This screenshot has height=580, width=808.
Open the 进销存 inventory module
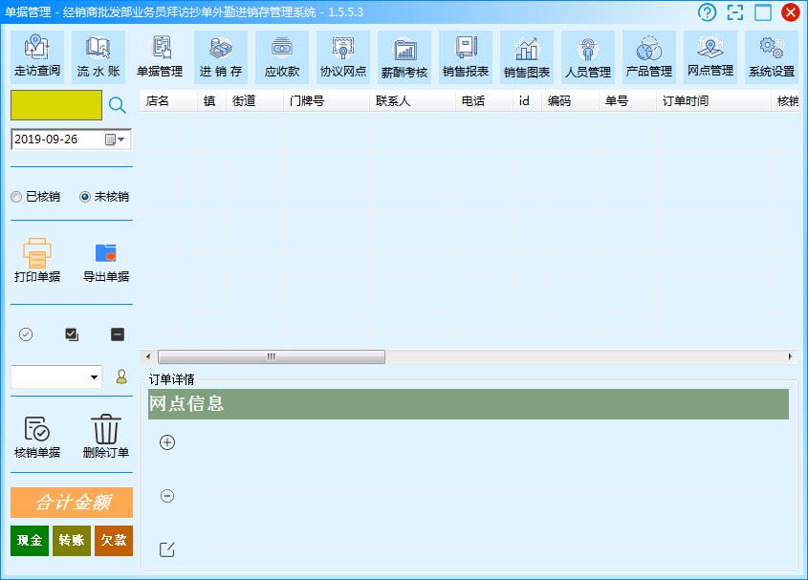(x=221, y=56)
